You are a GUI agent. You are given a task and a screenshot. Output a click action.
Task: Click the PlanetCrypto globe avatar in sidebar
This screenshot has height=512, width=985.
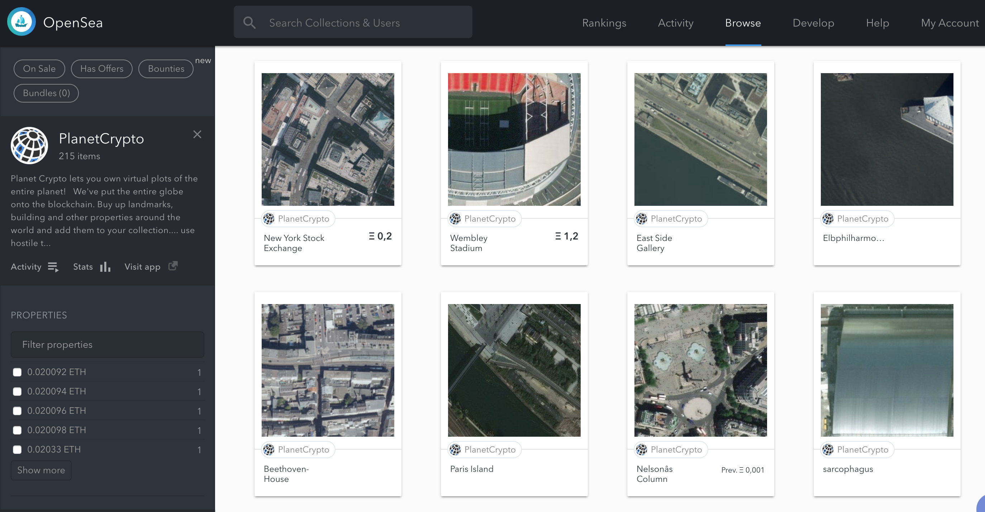(29, 145)
